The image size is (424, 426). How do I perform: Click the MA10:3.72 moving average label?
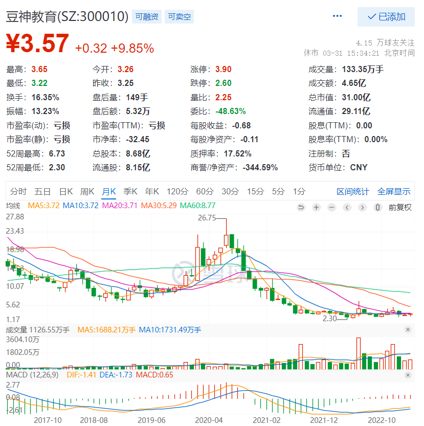pos(80,206)
